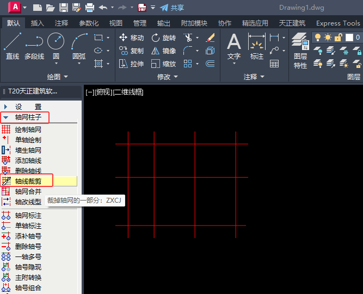
Task: Select the 直线 line tool
Action: click(x=13, y=46)
